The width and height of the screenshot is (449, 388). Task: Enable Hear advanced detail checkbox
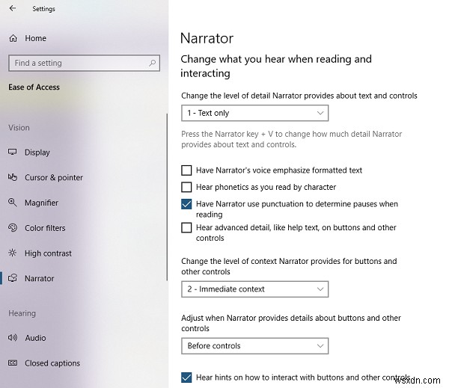186,228
